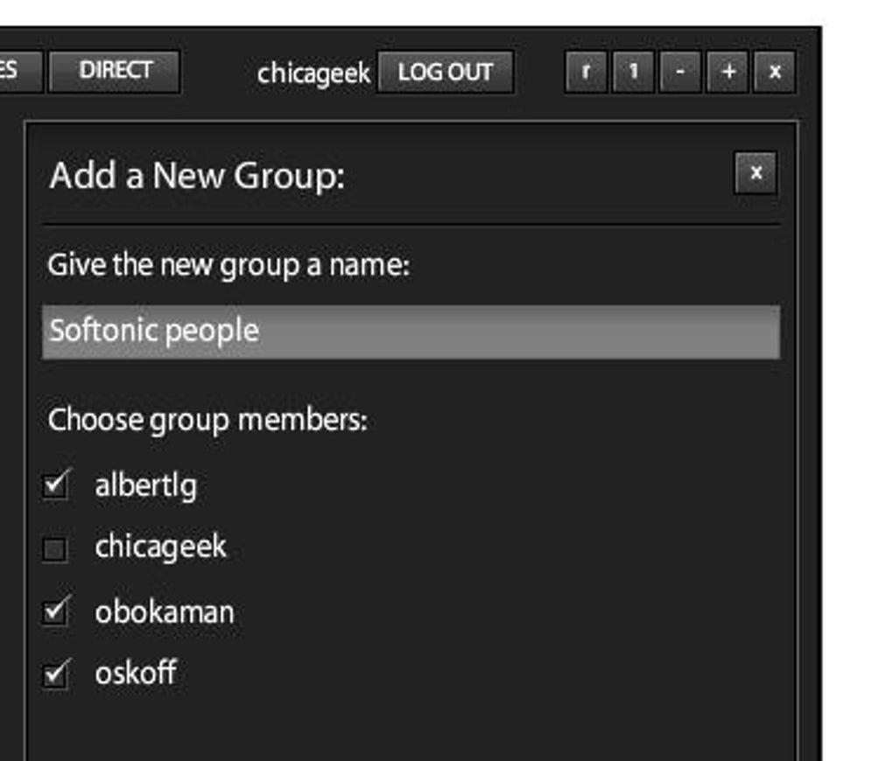Click the 'Choose group members:' label

[x=207, y=422]
